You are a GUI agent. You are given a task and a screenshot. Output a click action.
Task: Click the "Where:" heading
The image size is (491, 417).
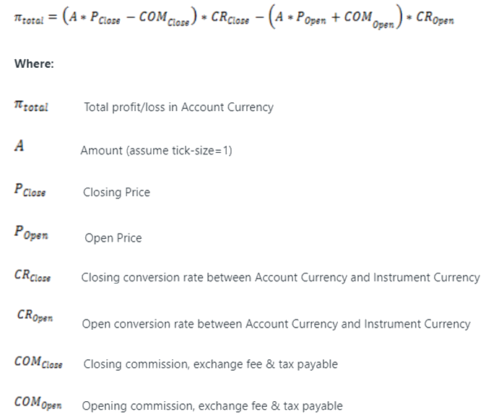point(34,63)
